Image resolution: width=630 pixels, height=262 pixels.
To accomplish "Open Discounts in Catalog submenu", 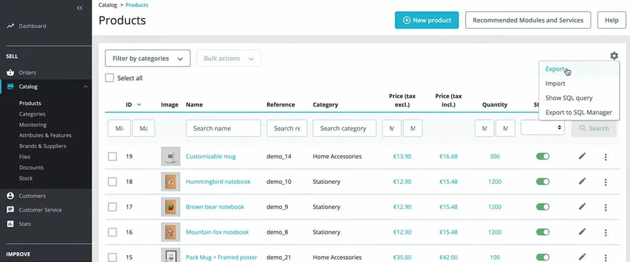I will click(31, 168).
